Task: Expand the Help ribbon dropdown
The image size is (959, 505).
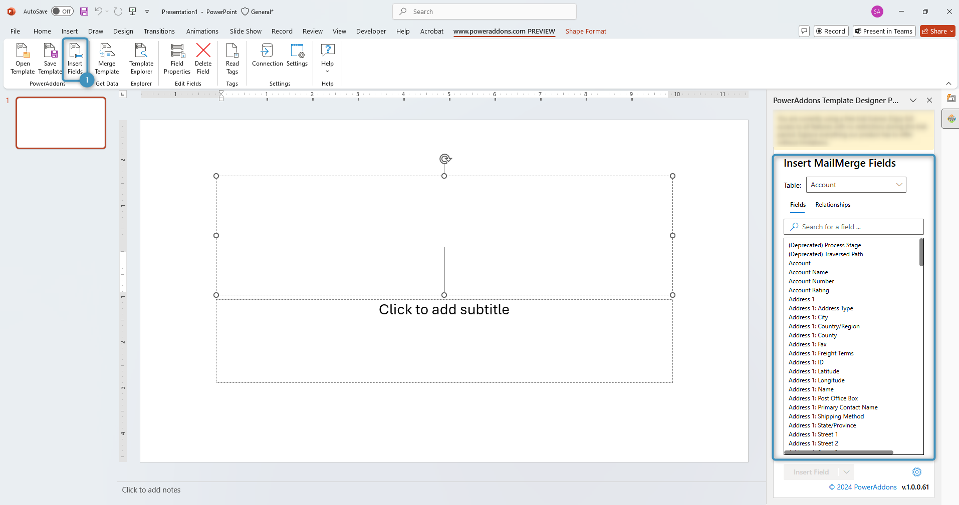Action: click(x=327, y=59)
